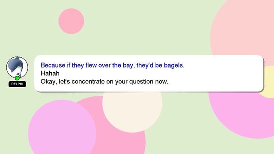This screenshot has height=154, width=274.
Task: Select the black DELPHI name label
Action: point(17,84)
